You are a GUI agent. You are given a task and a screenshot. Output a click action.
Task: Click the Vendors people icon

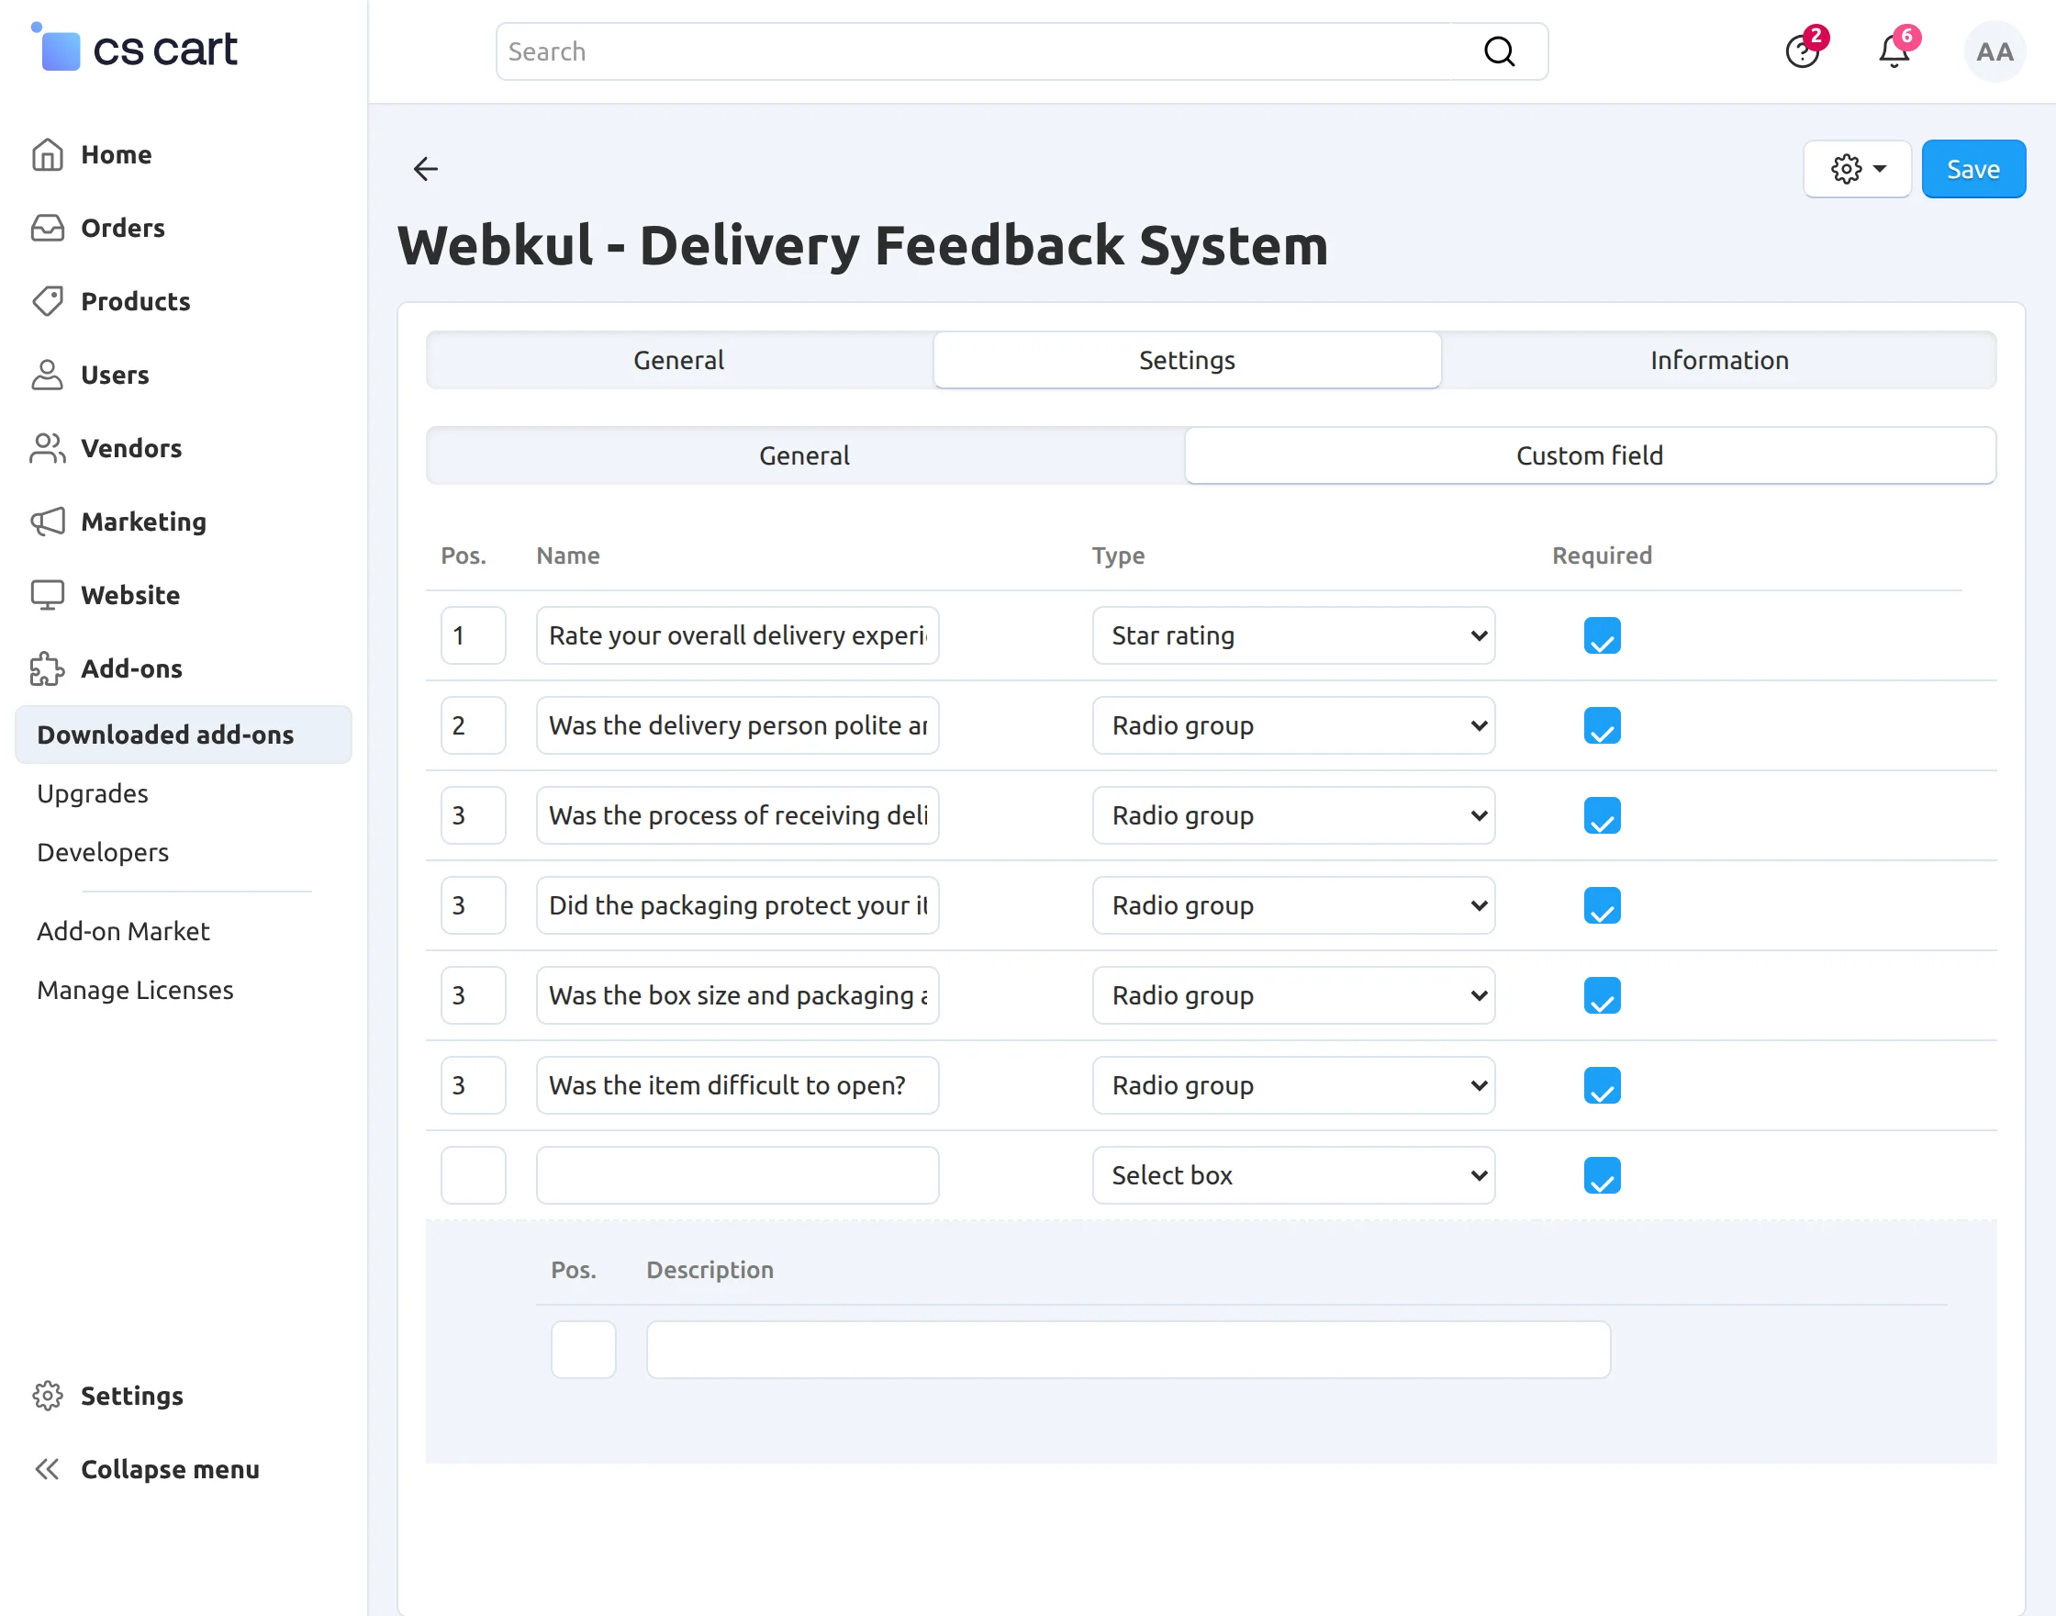pos(48,448)
